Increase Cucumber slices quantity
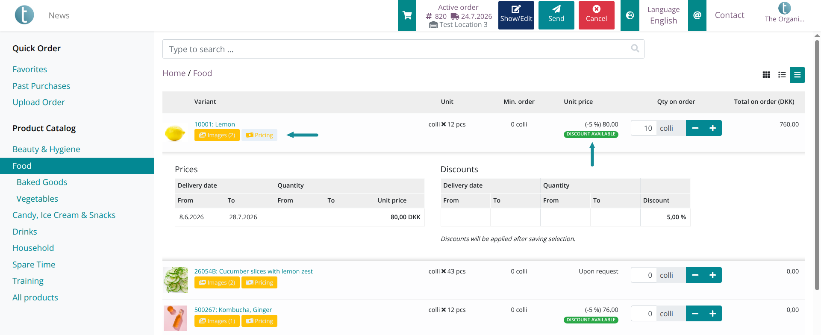The height and width of the screenshot is (335, 821). (x=713, y=275)
